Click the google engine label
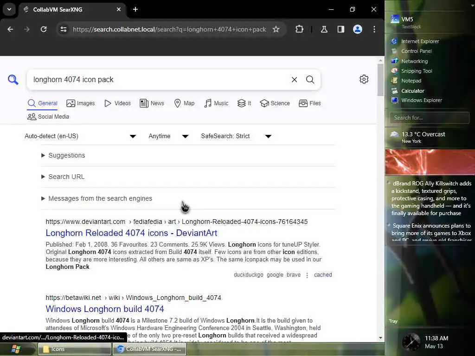Viewport: 475px width, 356px height. (275, 275)
